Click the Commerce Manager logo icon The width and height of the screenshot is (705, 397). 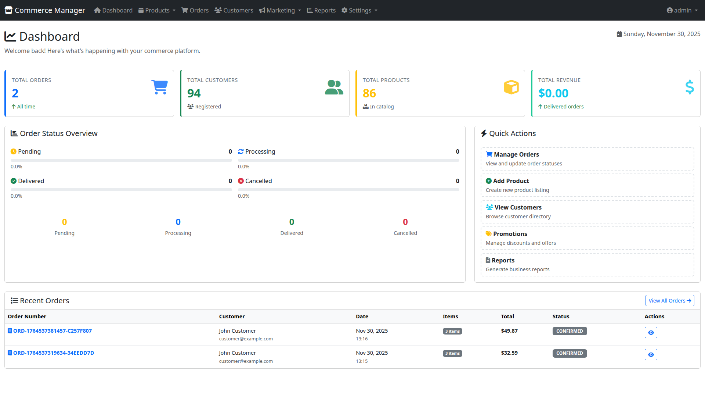coord(8,10)
